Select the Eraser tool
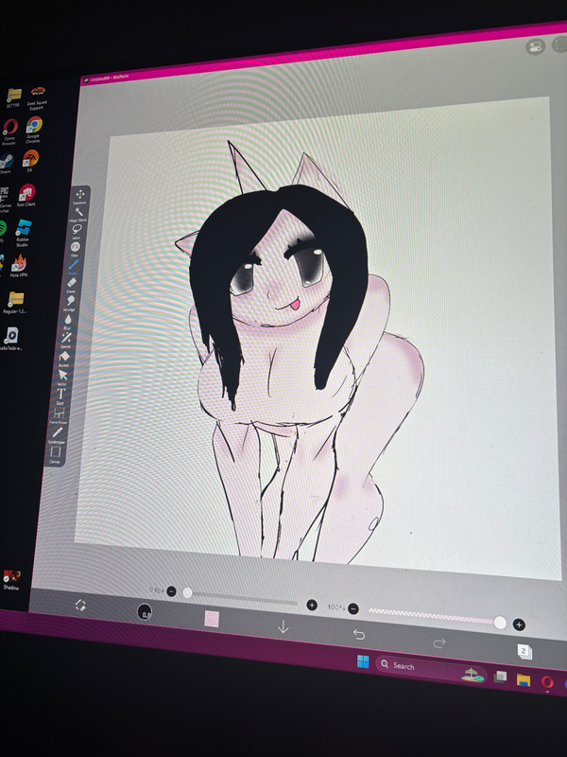 tap(72, 283)
